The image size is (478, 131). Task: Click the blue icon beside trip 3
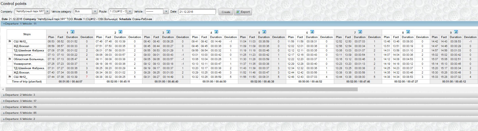168,32
